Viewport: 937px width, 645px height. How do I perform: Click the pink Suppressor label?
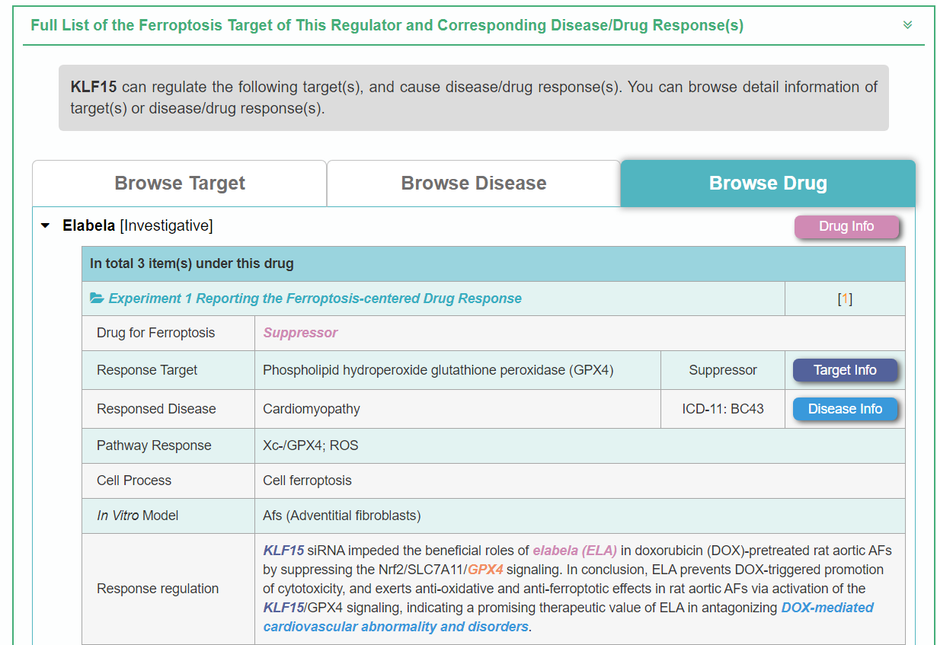[x=300, y=333]
